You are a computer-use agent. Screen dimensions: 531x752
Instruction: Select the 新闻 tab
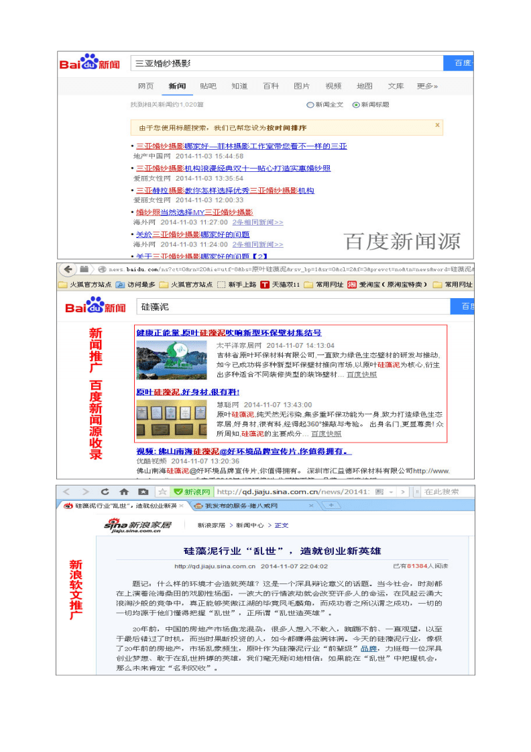click(177, 87)
